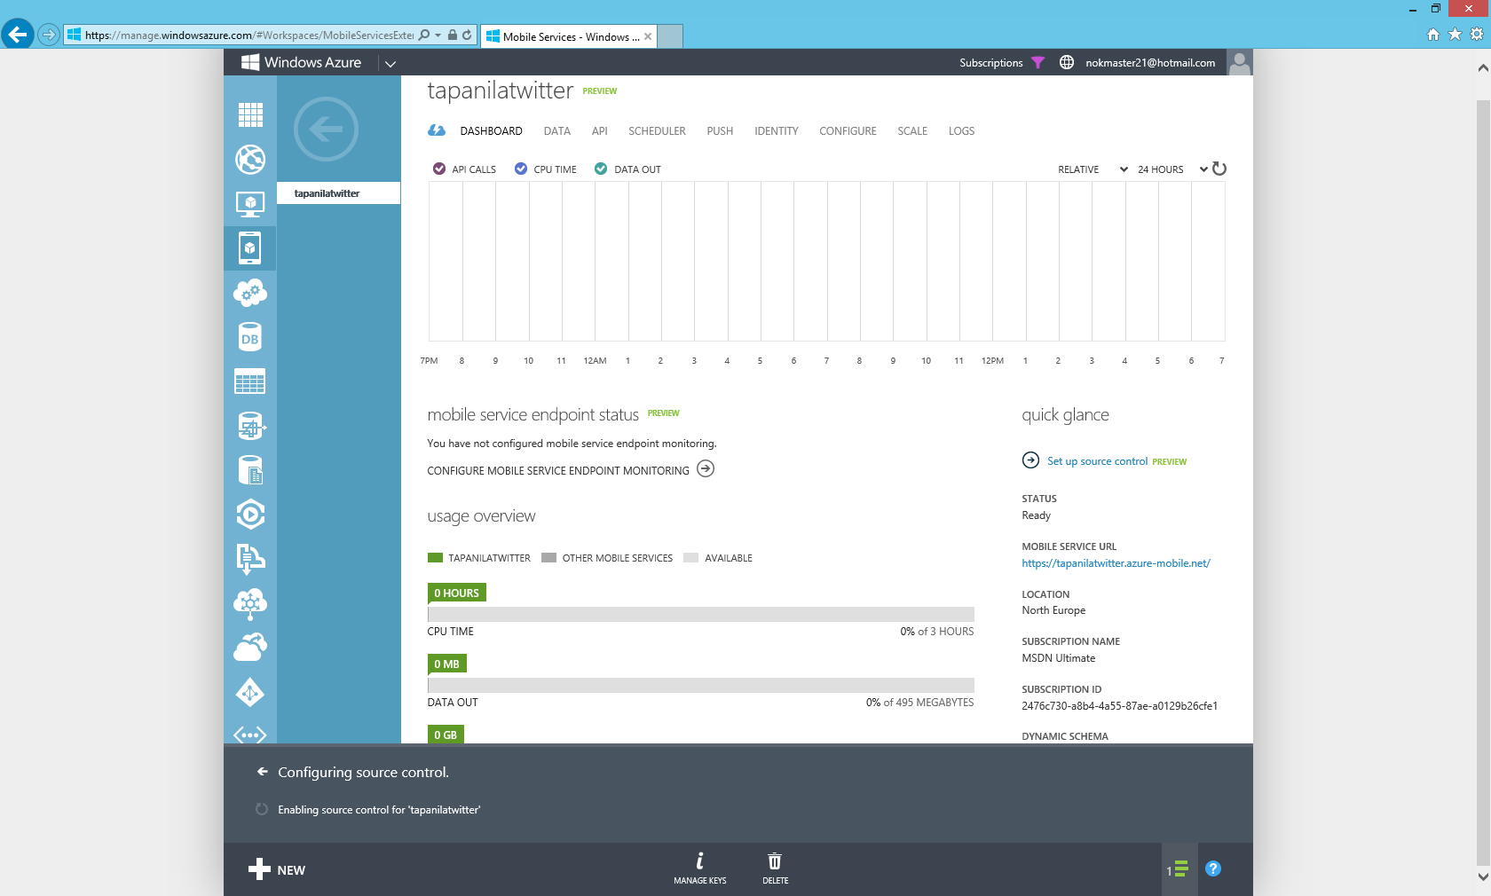Switch to the SCALE tab
Viewport: 1491px width, 896px height.
[x=912, y=131]
